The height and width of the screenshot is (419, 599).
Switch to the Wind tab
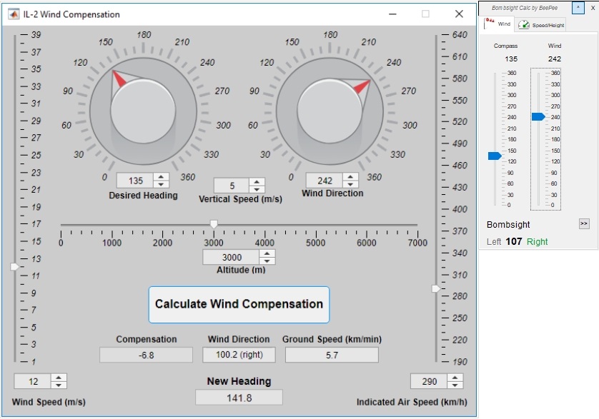click(x=498, y=24)
